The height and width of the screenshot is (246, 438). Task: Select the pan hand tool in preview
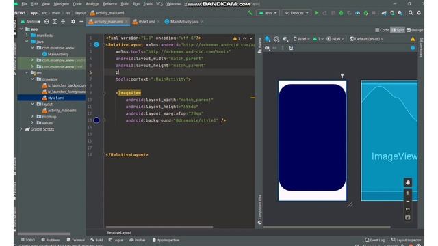click(x=408, y=182)
